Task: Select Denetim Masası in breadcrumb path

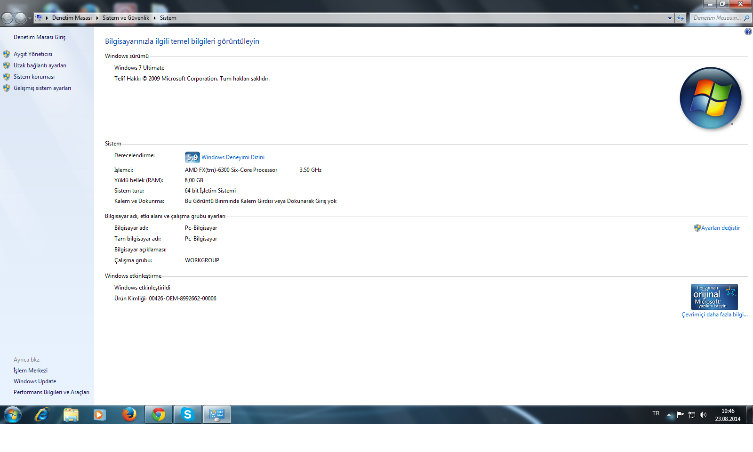Action: tap(72, 18)
